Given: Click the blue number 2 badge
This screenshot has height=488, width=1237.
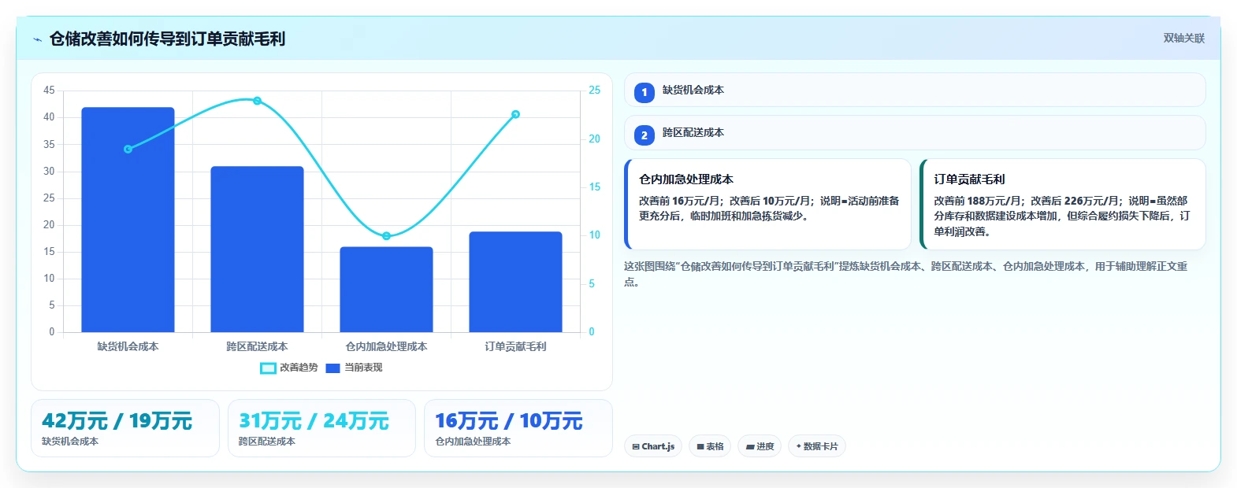Looking at the screenshot, I should pos(645,135).
